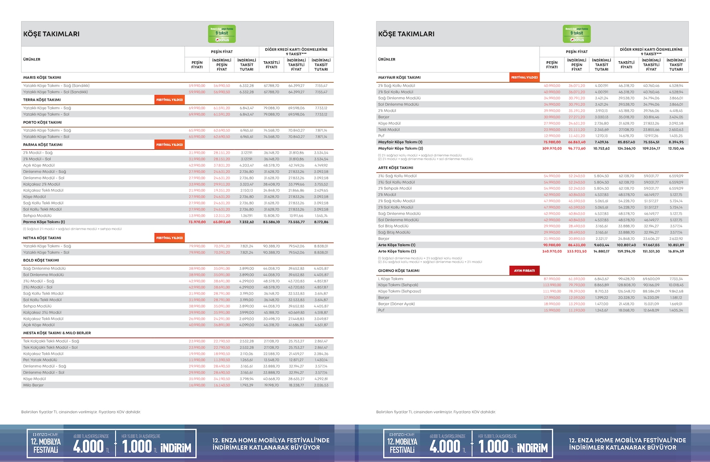Click the 65.093,60 discounted price
Image resolution: width=710 pixels, height=462 pixels.
(x=222, y=222)
